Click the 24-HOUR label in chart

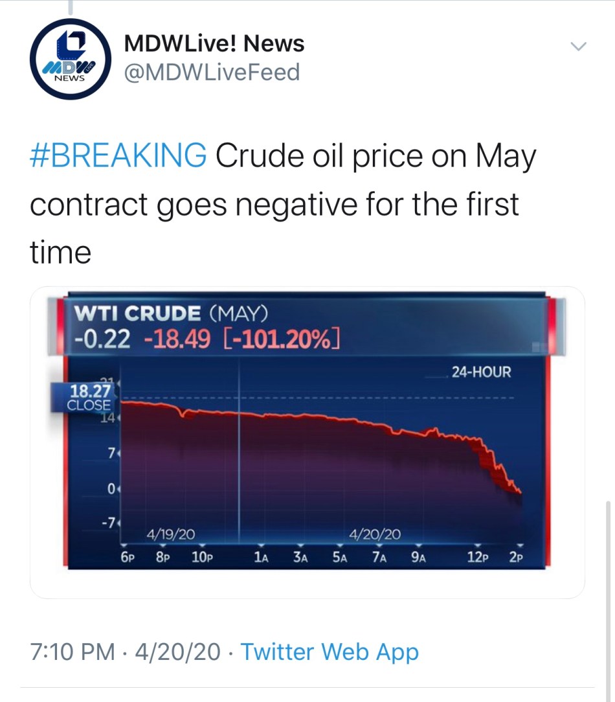point(481,372)
